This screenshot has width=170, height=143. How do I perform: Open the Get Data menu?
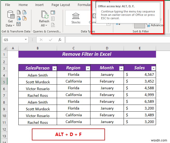coord(10,19)
